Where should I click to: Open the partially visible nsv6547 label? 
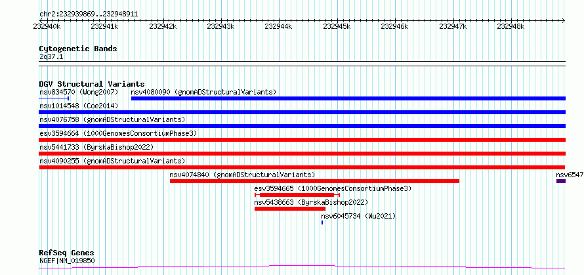point(570,175)
